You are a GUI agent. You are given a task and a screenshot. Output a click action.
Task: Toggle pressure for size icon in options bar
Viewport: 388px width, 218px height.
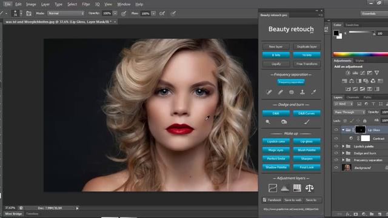coord(173,13)
